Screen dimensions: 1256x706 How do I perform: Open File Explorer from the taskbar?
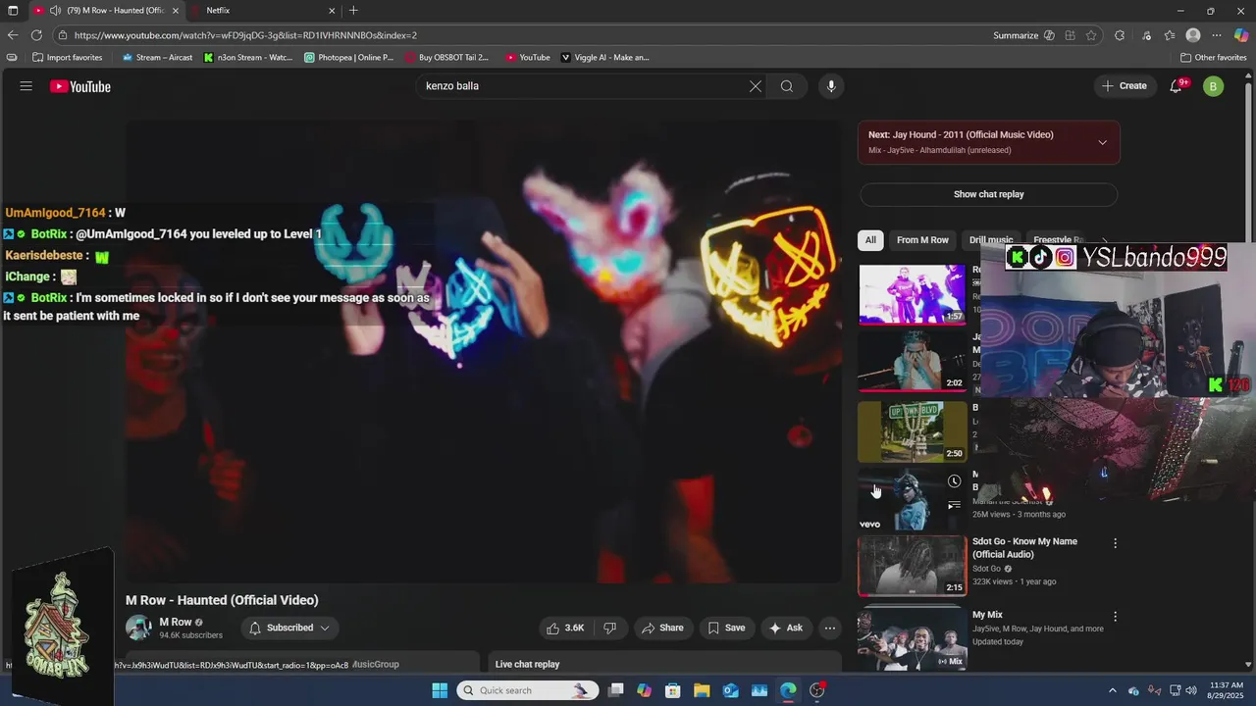(x=702, y=690)
